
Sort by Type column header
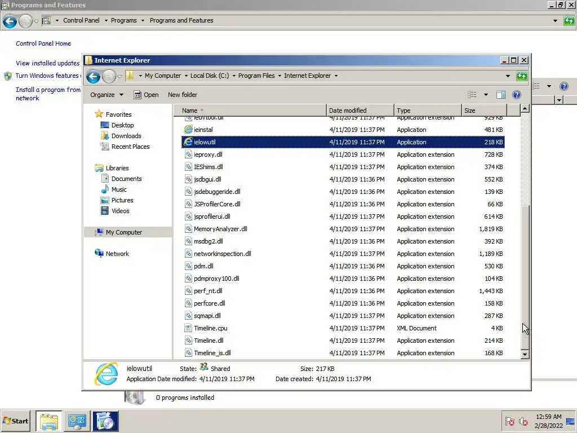428,111
